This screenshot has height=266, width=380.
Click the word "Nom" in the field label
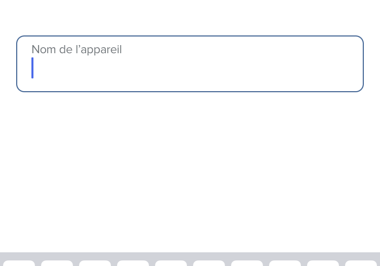pos(42,50)
